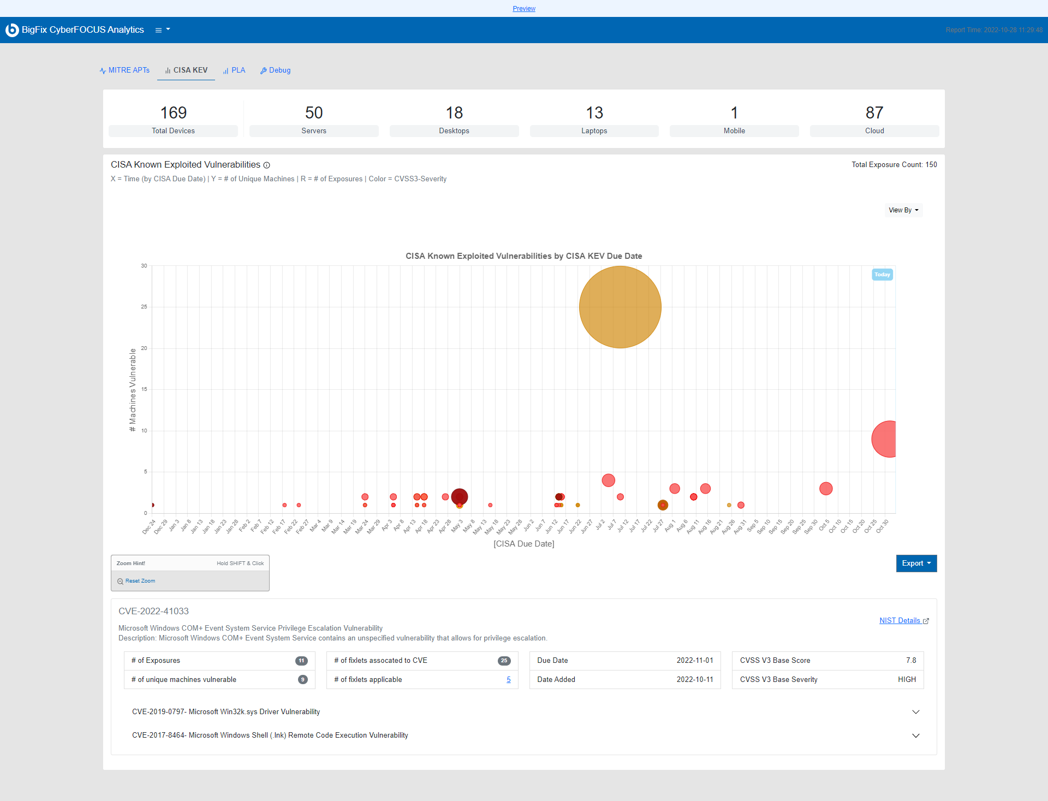Image resolution: width=1048 pixels, height=801 pixels.
Task: Click the Reset Zoom magnifier icon
Action: point(120,582)
